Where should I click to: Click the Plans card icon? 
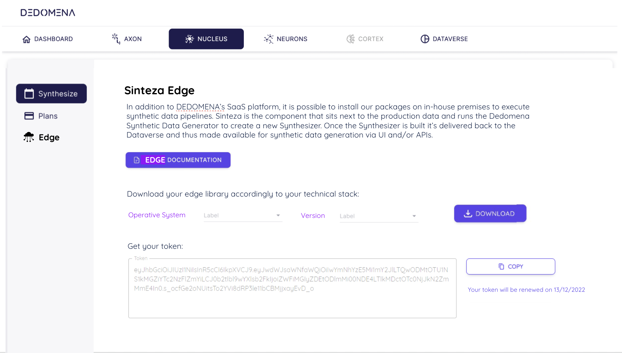(x=29, y=116)
